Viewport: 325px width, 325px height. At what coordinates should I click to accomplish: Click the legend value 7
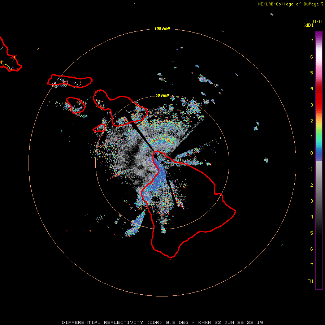coord(312,40)
